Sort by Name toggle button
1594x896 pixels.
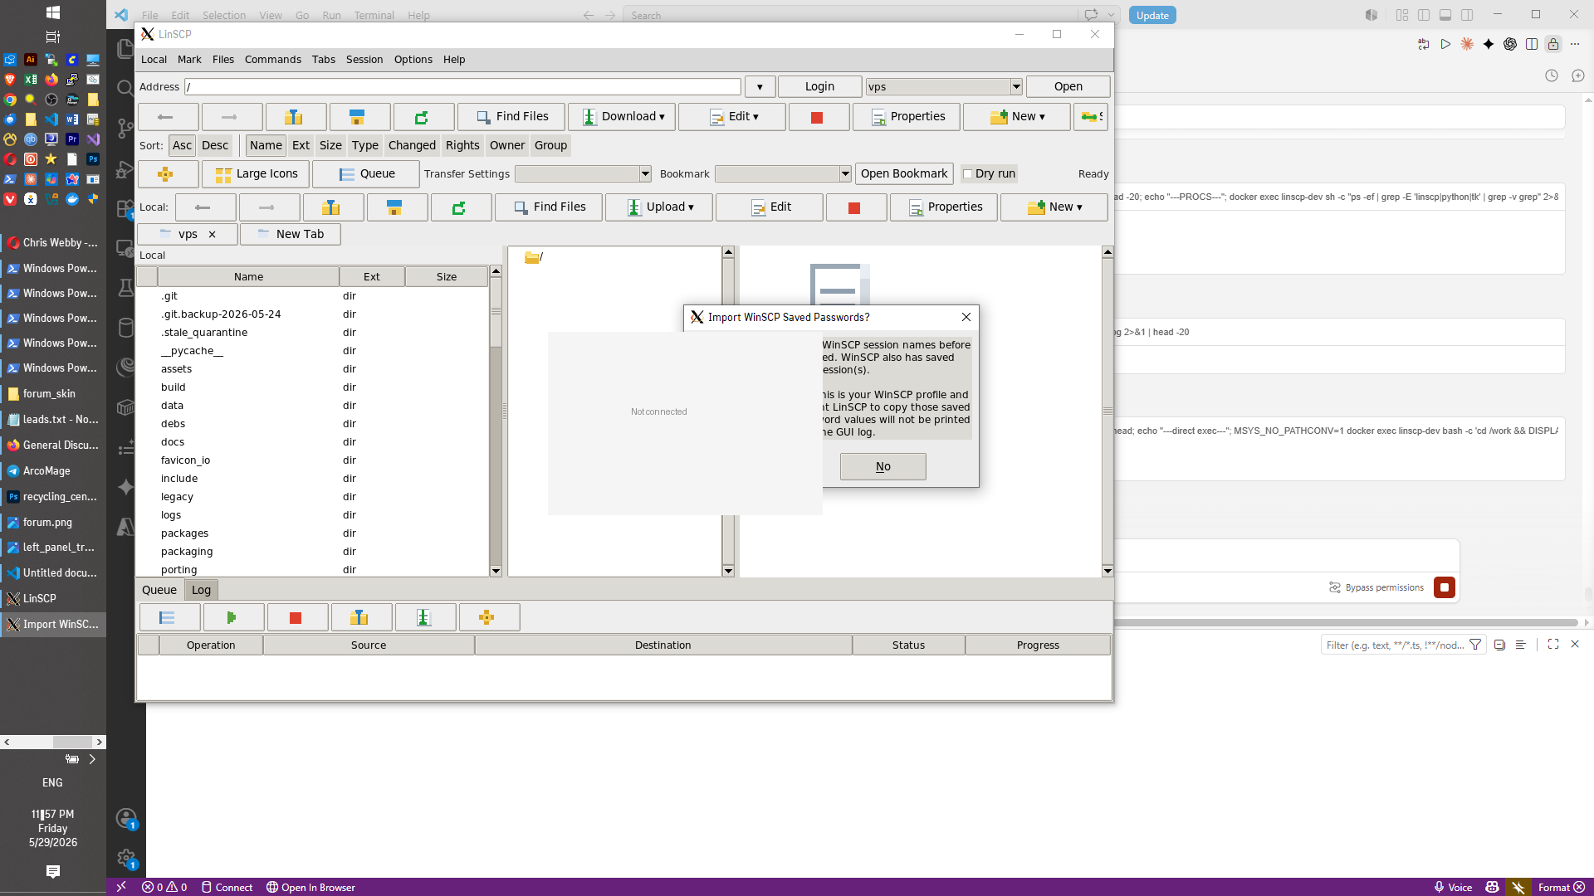tap(266, 146)
